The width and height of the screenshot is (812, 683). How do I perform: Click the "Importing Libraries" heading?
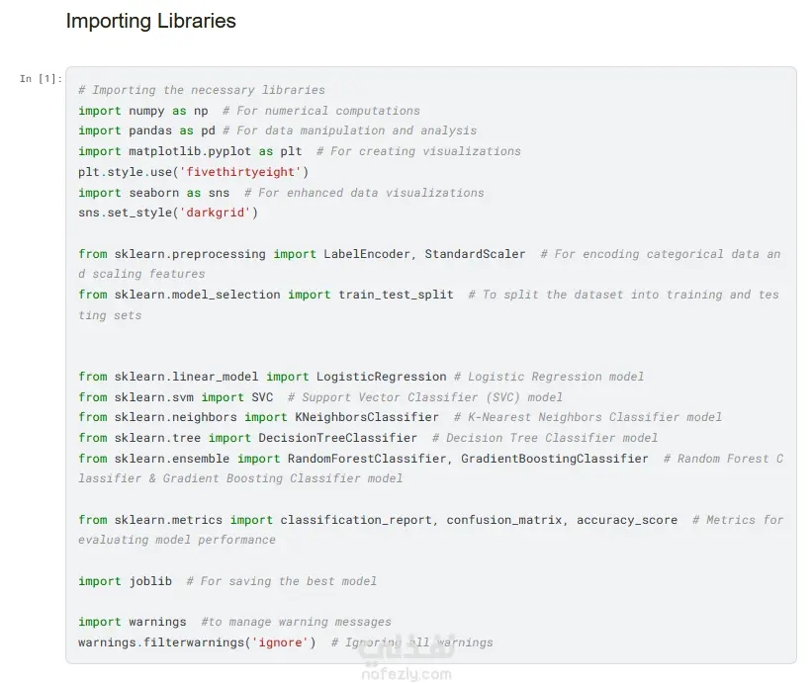[150, 21]
